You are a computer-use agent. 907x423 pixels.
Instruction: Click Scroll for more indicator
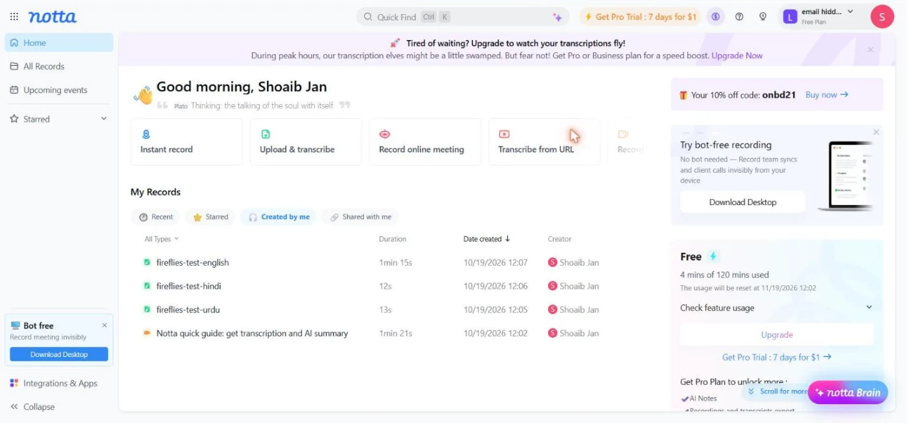(777, 391)
